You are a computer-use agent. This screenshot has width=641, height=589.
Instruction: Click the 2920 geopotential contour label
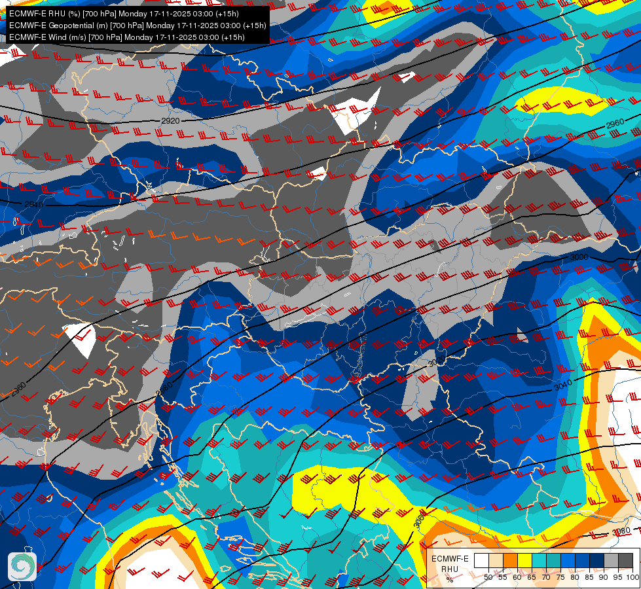point(170,121)
